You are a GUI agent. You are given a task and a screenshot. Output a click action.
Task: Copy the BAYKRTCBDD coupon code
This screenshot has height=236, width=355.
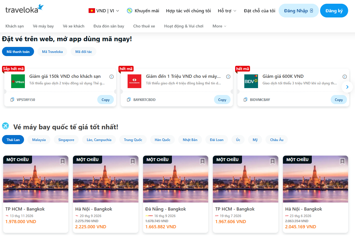pyautogui.click(x=222, y=100)
